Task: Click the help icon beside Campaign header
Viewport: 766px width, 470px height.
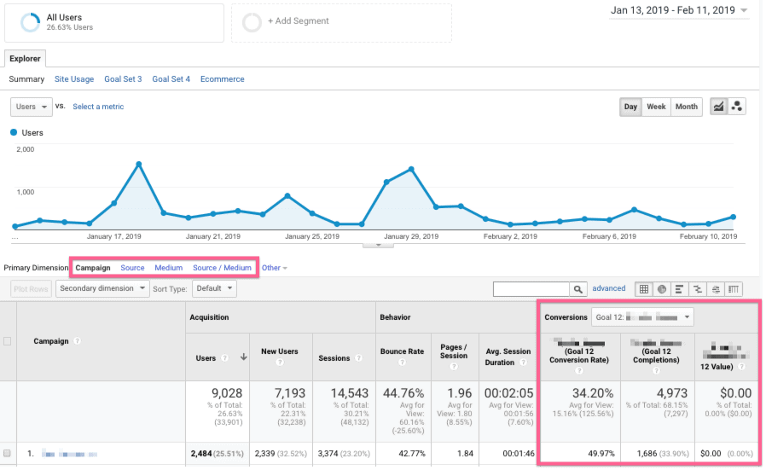Action: [78, 341]
